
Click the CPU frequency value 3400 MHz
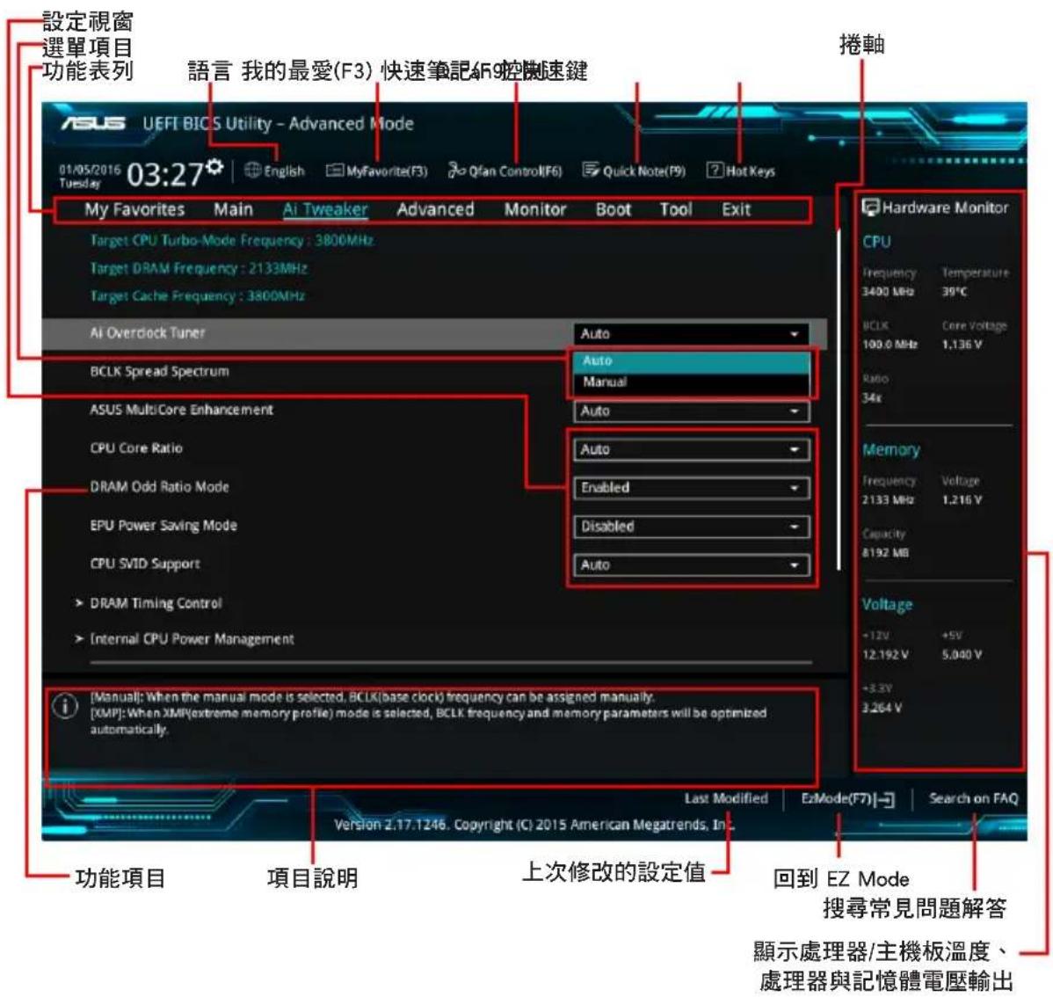point(889,292)
